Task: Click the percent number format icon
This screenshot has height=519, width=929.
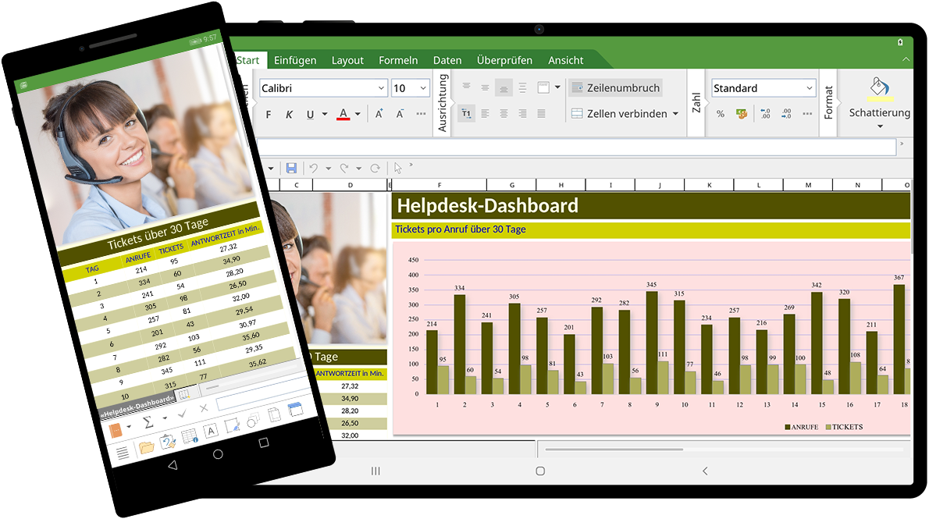Action: [720, 114]
